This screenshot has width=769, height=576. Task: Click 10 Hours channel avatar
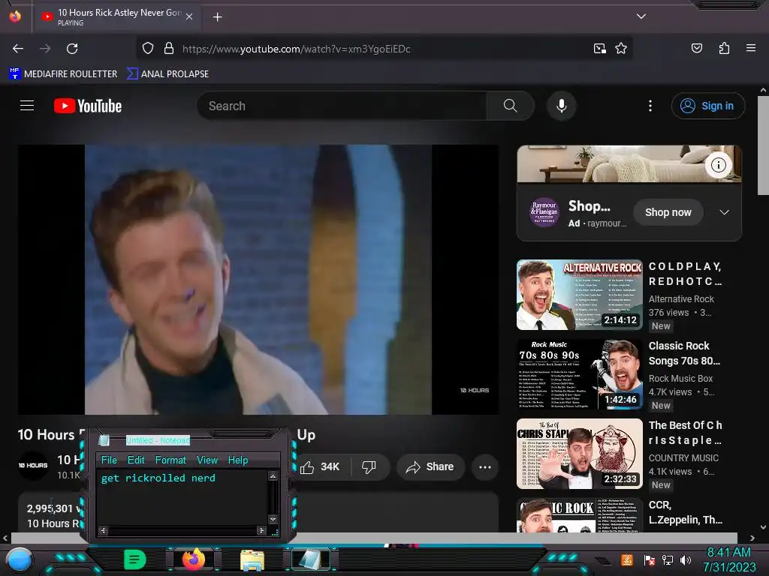click(x=33, y=465)
